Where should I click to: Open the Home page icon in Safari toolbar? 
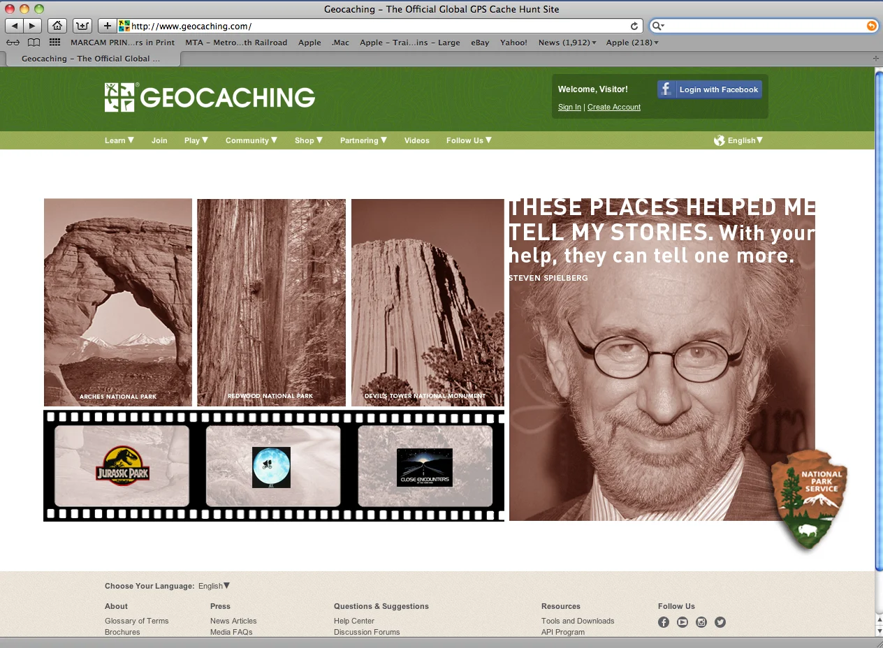[57, 26]
